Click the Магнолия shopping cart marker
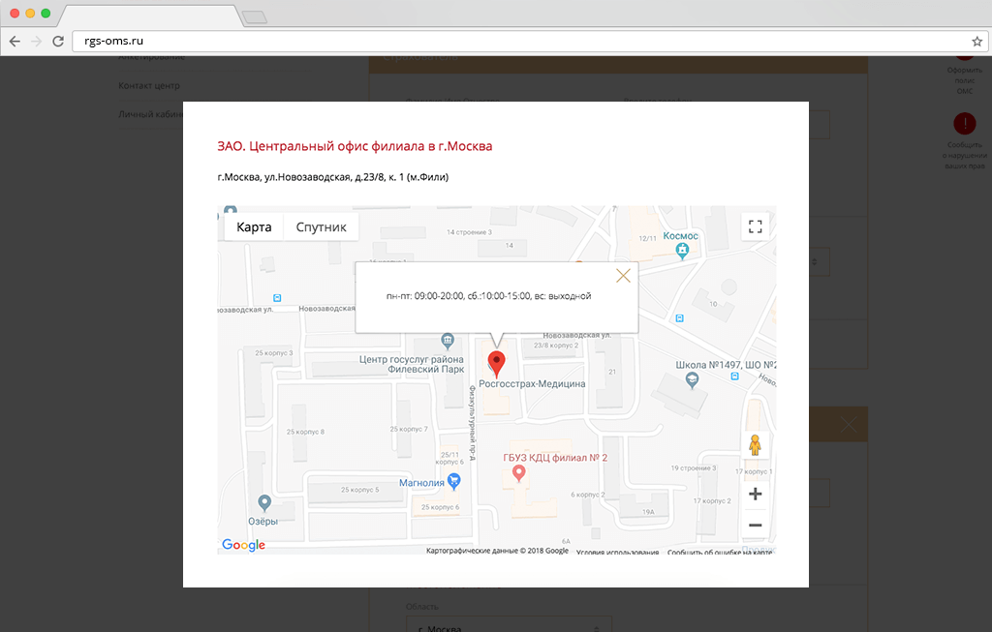 point(453,482)
